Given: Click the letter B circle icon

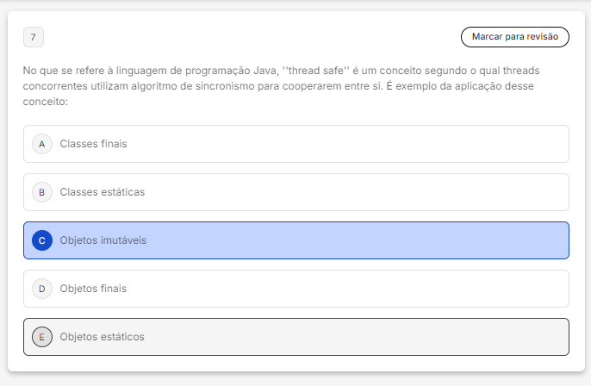Looking at the screenshot, I should (x=41, y=192).
